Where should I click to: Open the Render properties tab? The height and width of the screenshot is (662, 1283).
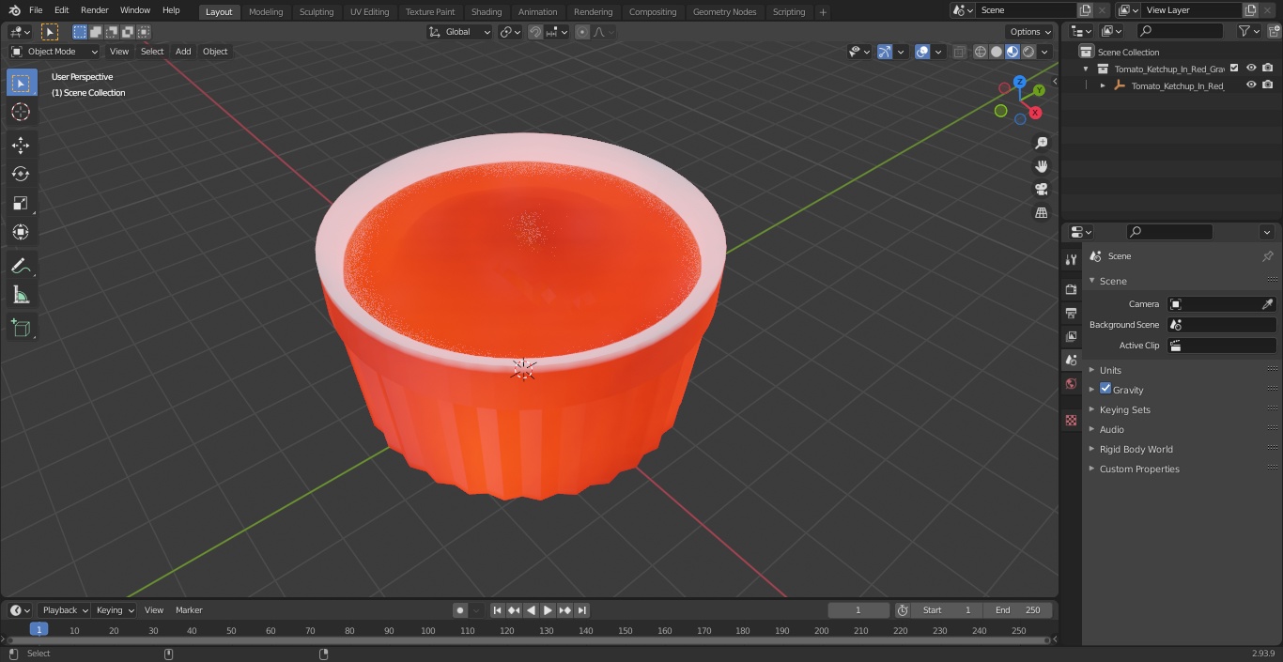[1071, 289]
